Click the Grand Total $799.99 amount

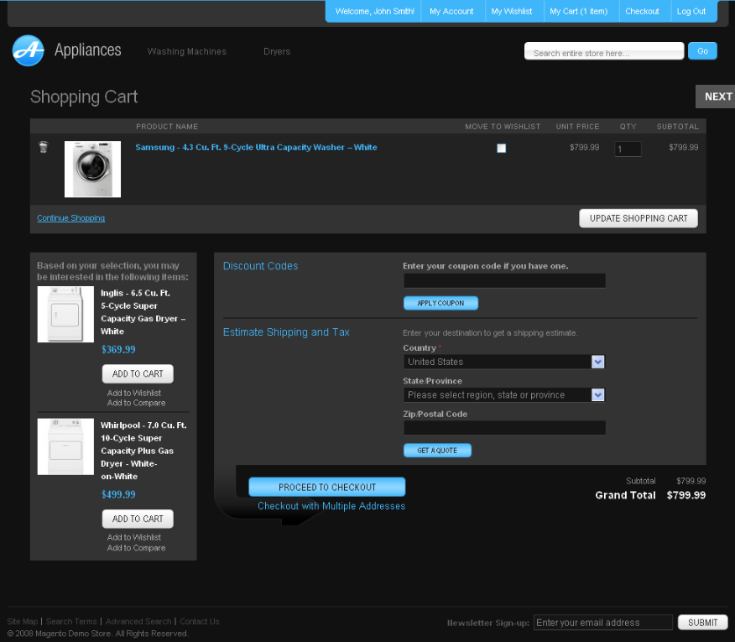[686, 495]
